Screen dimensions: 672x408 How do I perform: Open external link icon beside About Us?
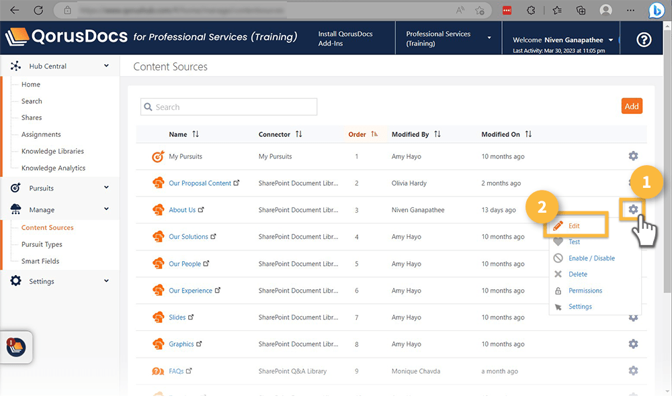[x=201, y=209]
